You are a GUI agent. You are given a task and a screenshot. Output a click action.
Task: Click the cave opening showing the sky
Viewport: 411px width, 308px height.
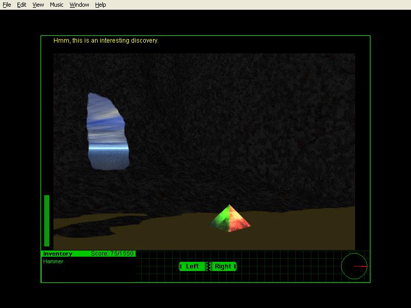(109, 131)
